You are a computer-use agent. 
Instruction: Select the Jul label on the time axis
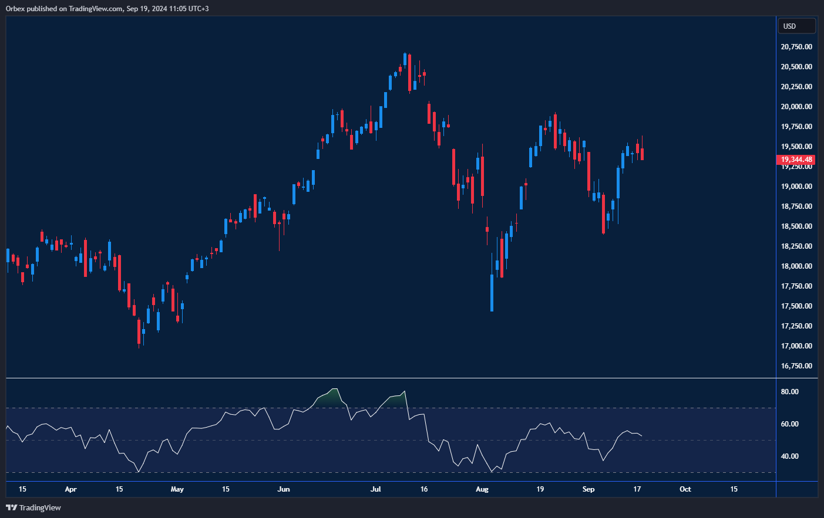pos(375,489)
